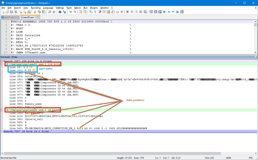Click the Cut scissors icon
The height and width of the screenshot is (160, 258).
click(x=35, y=12)
